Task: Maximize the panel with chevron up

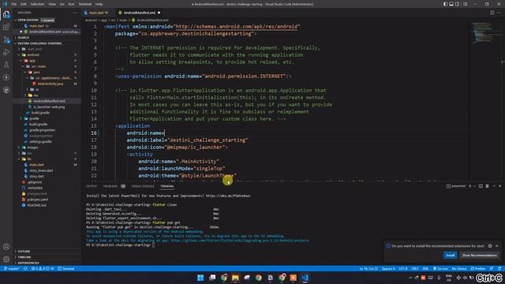Action: point(494,186)
